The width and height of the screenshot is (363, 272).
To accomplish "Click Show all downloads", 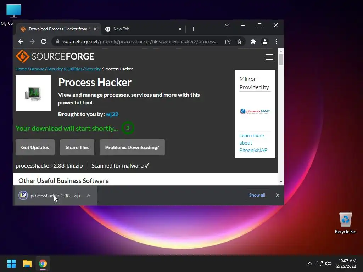I will click(257, 195).
